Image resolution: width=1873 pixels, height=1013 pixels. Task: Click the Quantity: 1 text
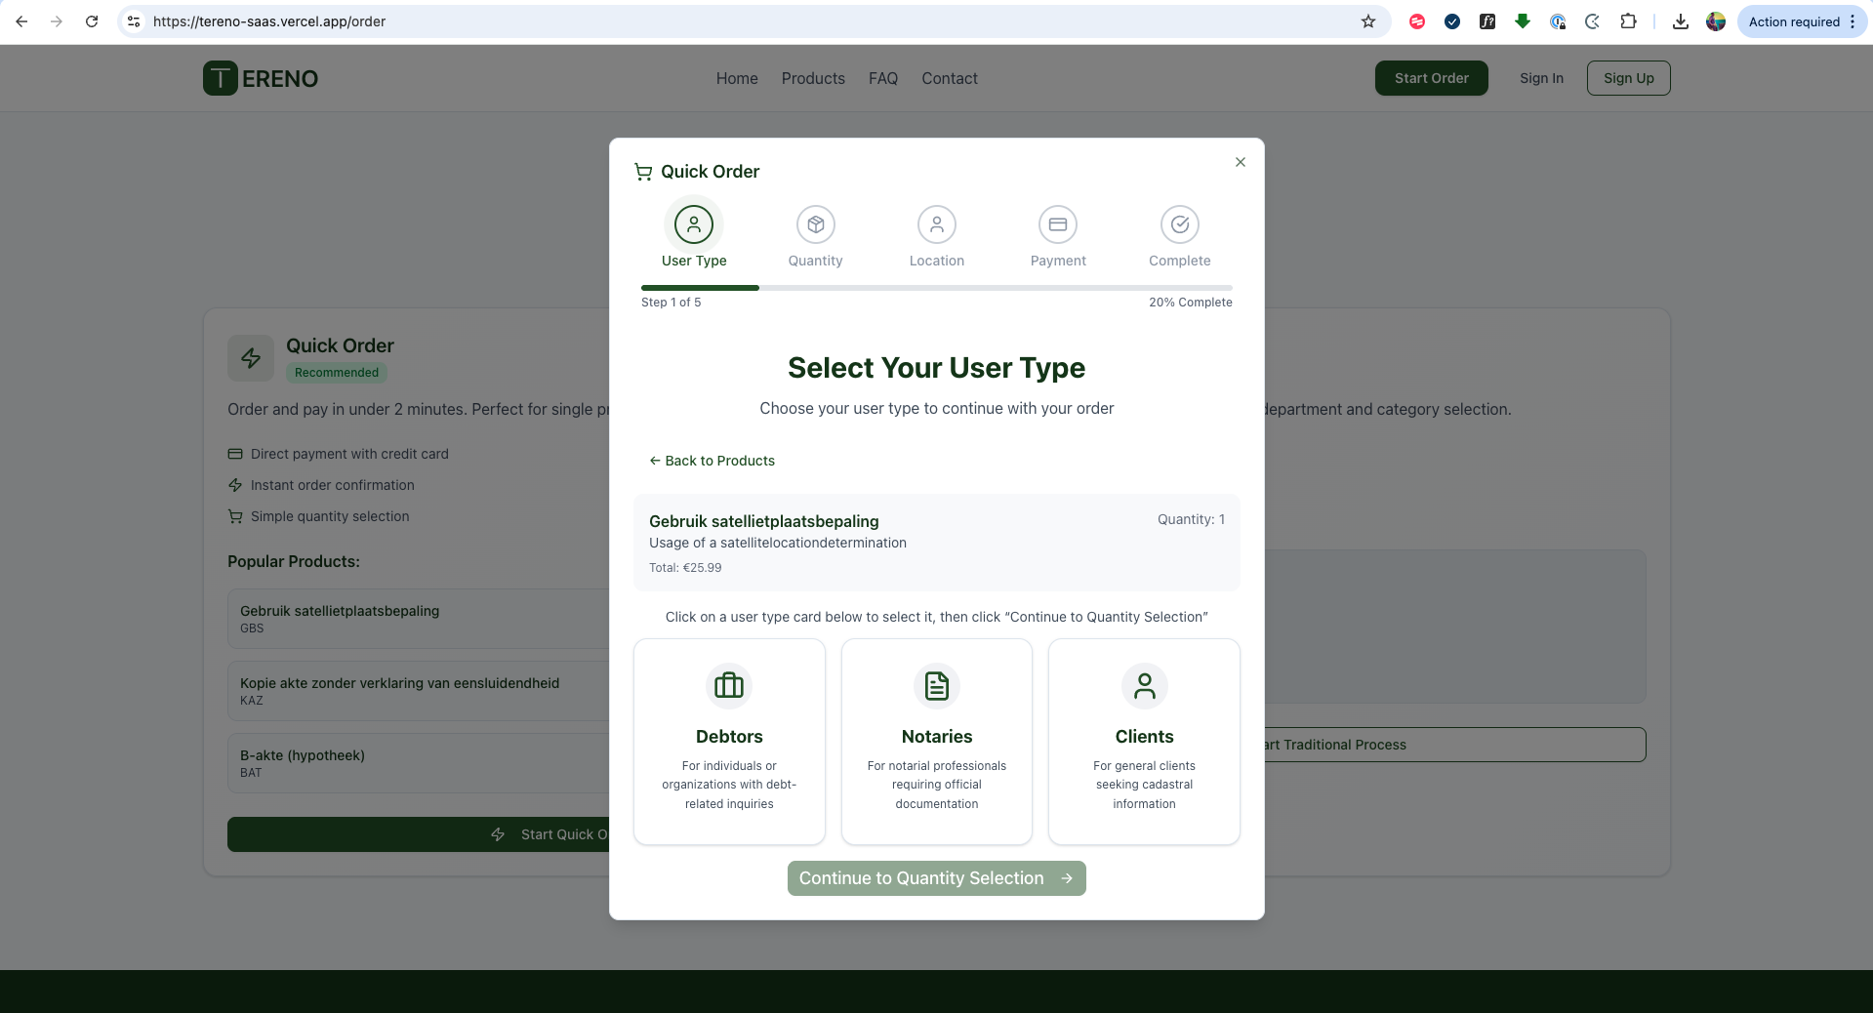click(x=1191, y=519)
